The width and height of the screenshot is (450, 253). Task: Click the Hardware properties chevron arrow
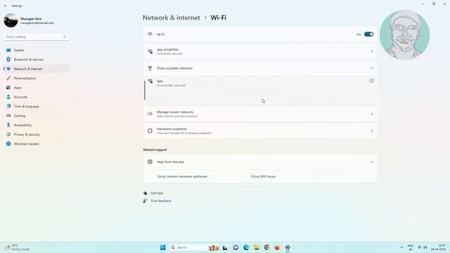click(371, 131)
